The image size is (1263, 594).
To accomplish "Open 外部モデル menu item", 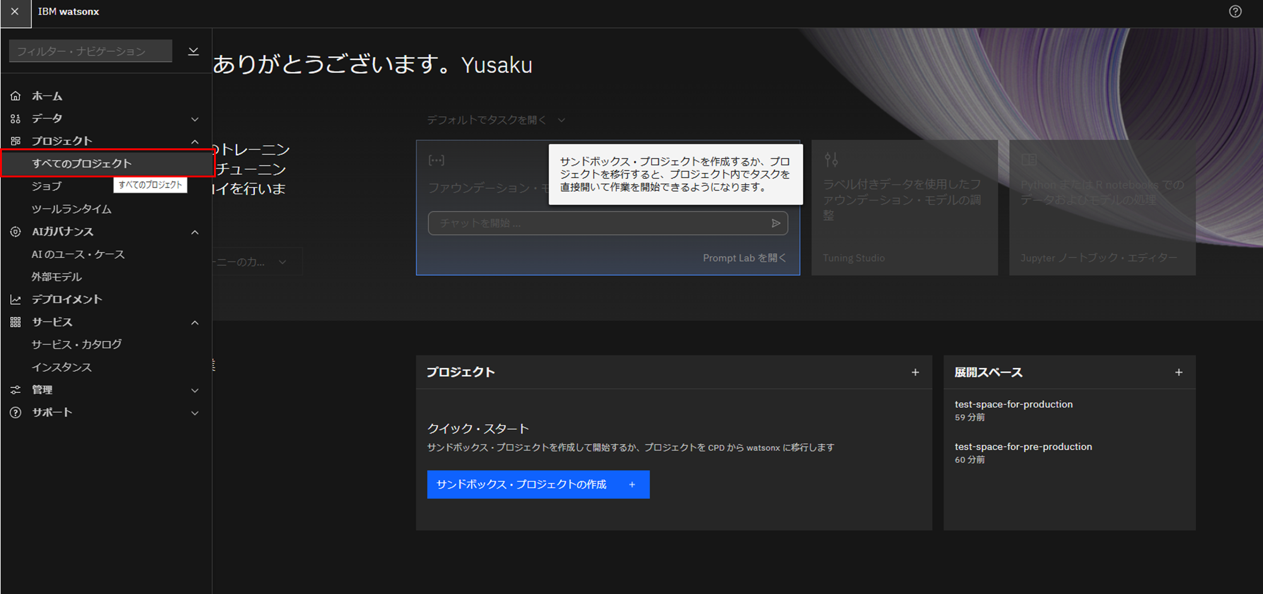I will coord(57,276).
